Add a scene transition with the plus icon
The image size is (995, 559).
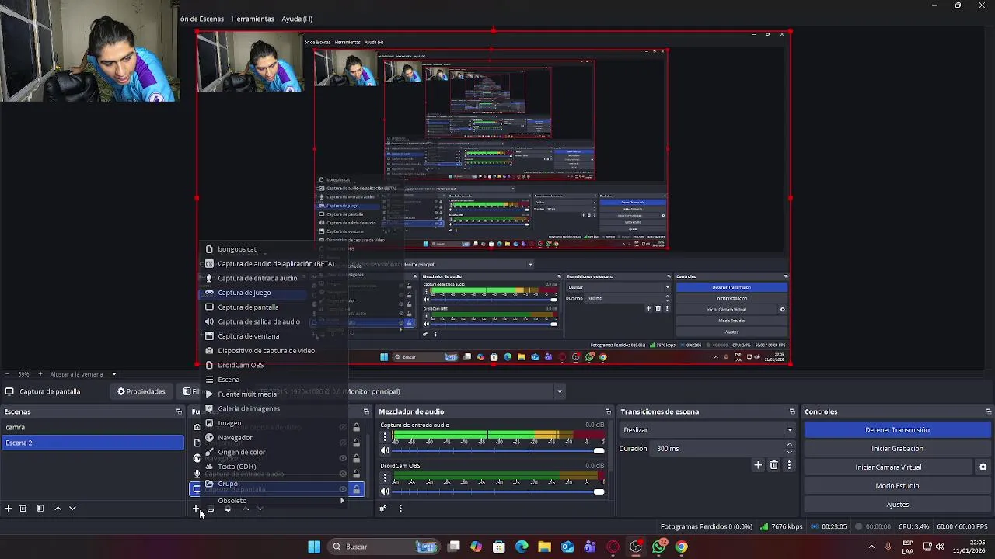pos(758,465)
